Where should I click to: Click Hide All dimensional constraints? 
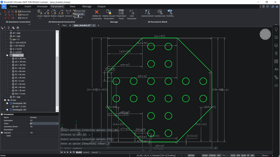(78, 17)
